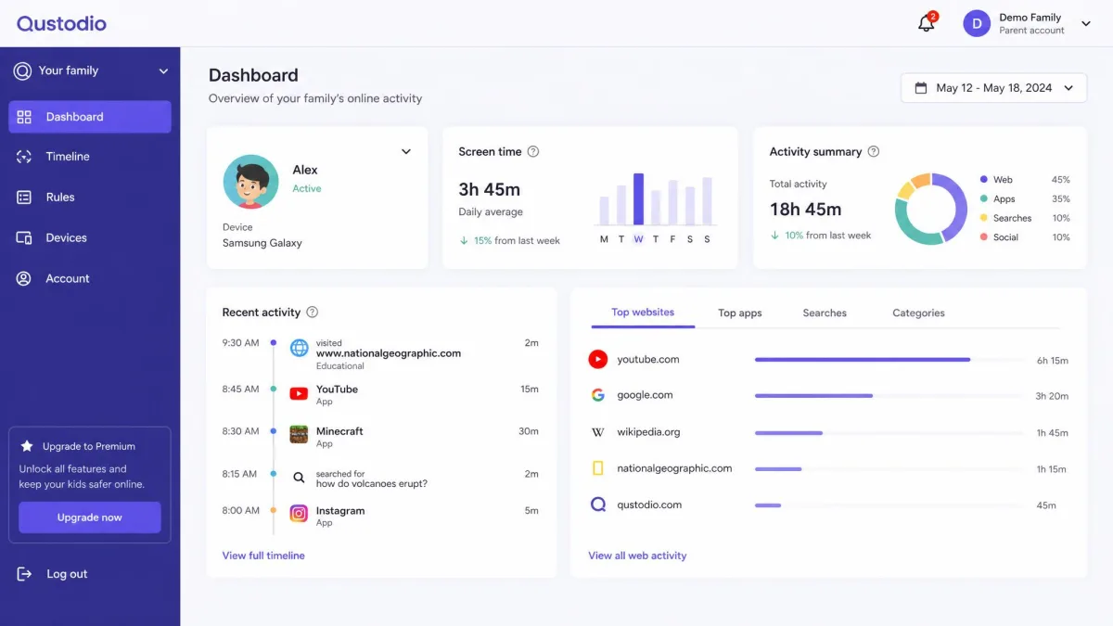The height and width of the screenshot is (626, 1113).
Task: Click the Web legend entry
Action: pyautogui.click(x=1025, y=180)
